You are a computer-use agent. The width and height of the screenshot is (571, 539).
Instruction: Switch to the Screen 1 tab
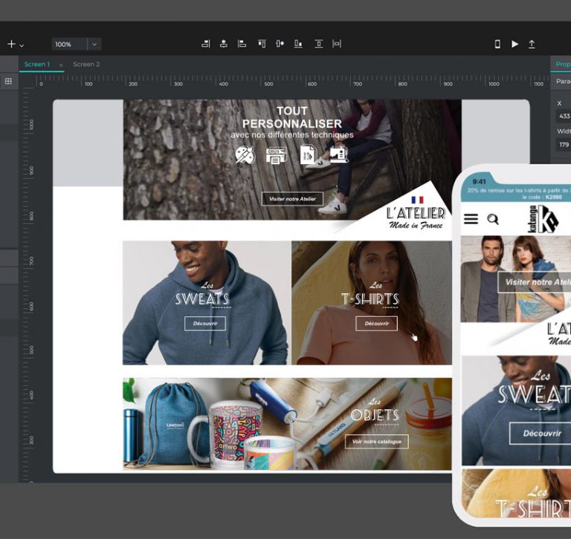click(x=37, y=65)
